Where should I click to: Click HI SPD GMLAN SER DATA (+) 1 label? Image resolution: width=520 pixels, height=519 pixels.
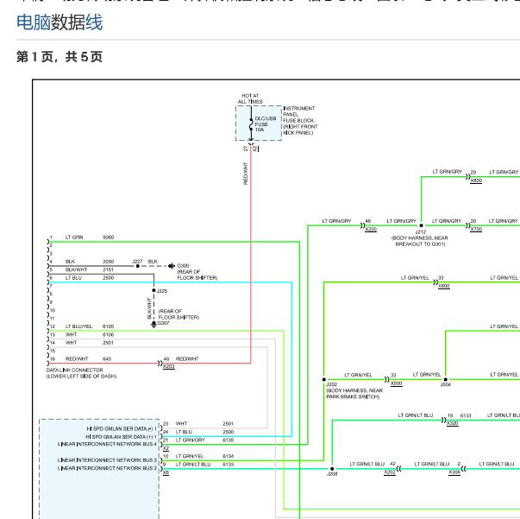click(x=121, y=437)
